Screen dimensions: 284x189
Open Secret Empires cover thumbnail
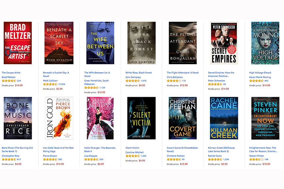click(x=224, y=43)
